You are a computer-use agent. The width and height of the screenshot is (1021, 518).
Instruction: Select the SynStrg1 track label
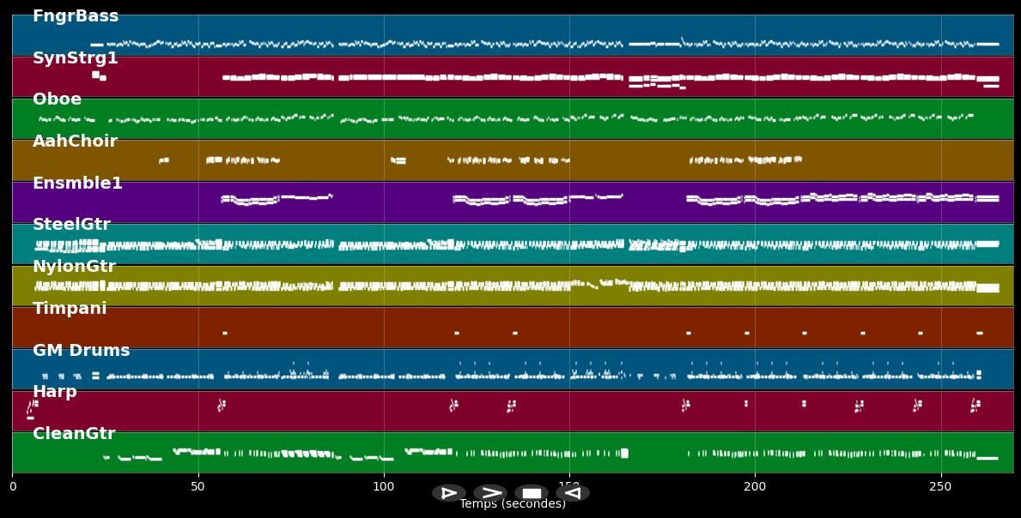[x=76, y=58]
